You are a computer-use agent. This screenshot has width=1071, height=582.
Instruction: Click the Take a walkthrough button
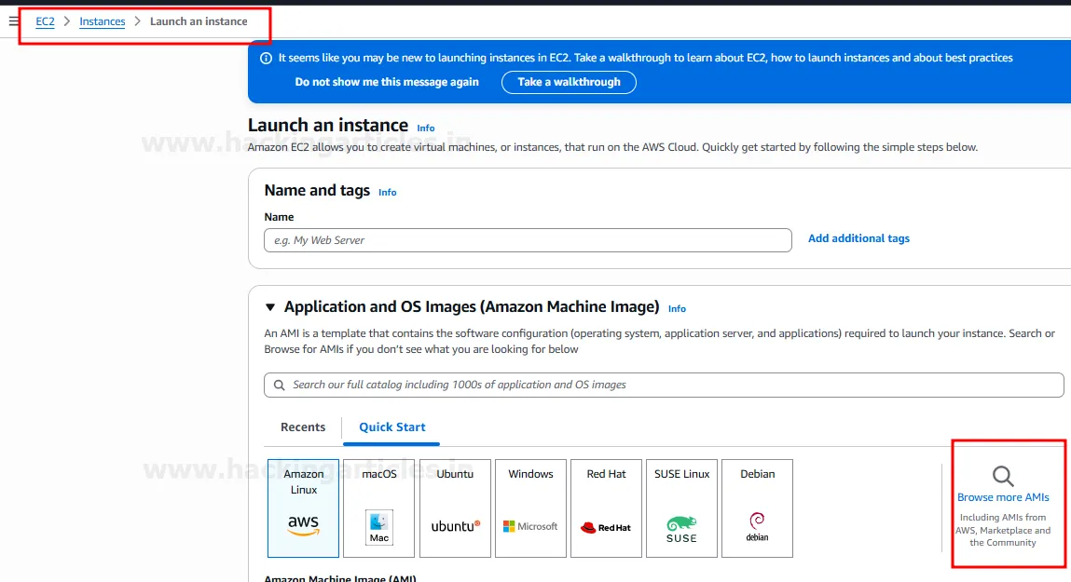(569, 82)
